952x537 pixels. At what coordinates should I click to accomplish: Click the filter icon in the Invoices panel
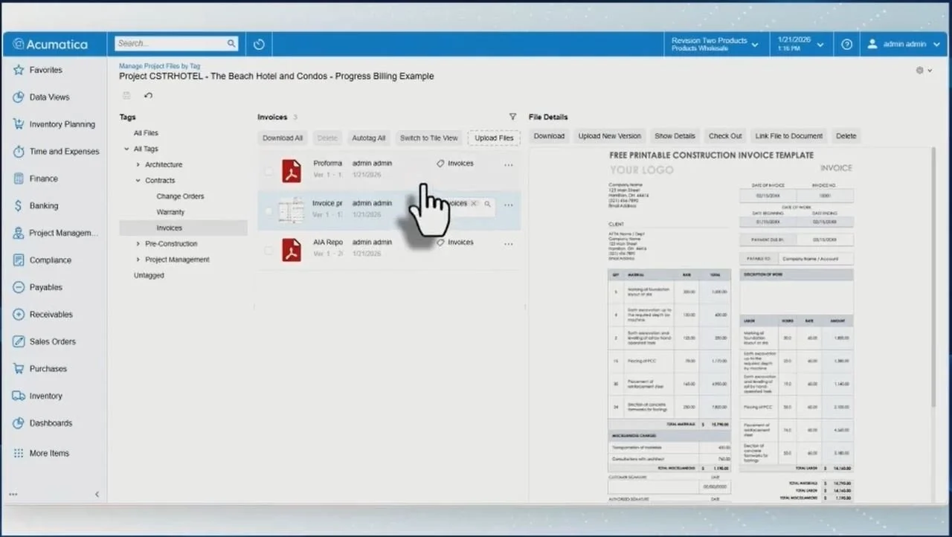tap(512, 117)
